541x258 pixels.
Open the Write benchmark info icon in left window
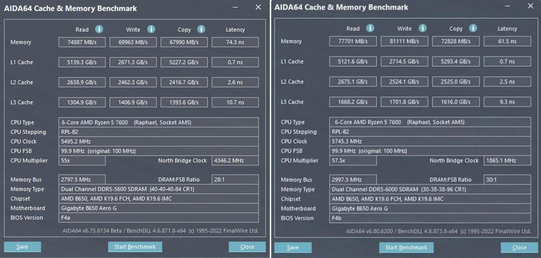pos(150,29)
